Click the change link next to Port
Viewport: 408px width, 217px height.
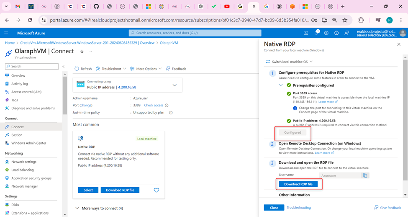pos(86,105)
